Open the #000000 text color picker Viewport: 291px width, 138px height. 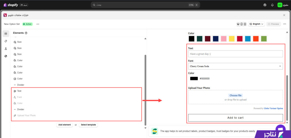[194, 78]
